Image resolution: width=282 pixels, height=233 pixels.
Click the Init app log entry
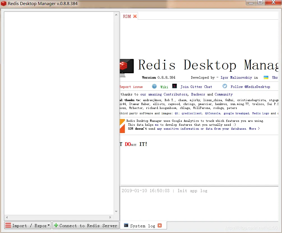(x=164, y=191)
